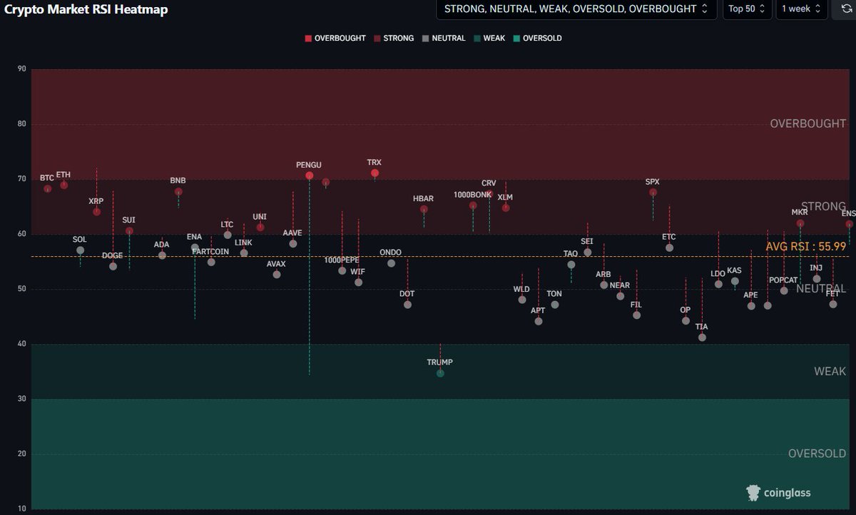Viewport: 856px width, 515px height.
Task: Select the ARB marker
Action: pos(604,285)
